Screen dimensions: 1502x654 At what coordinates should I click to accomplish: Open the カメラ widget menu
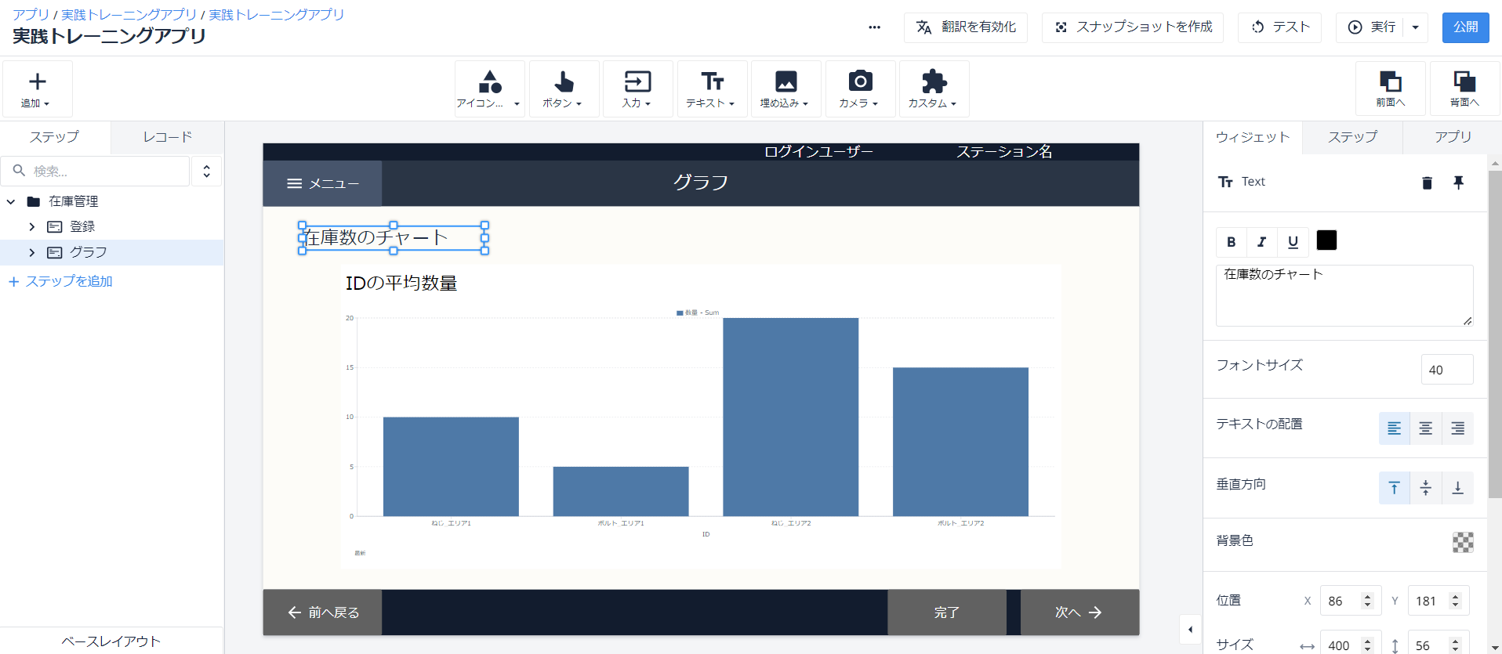pyautogui.click(x=860, y=89)
